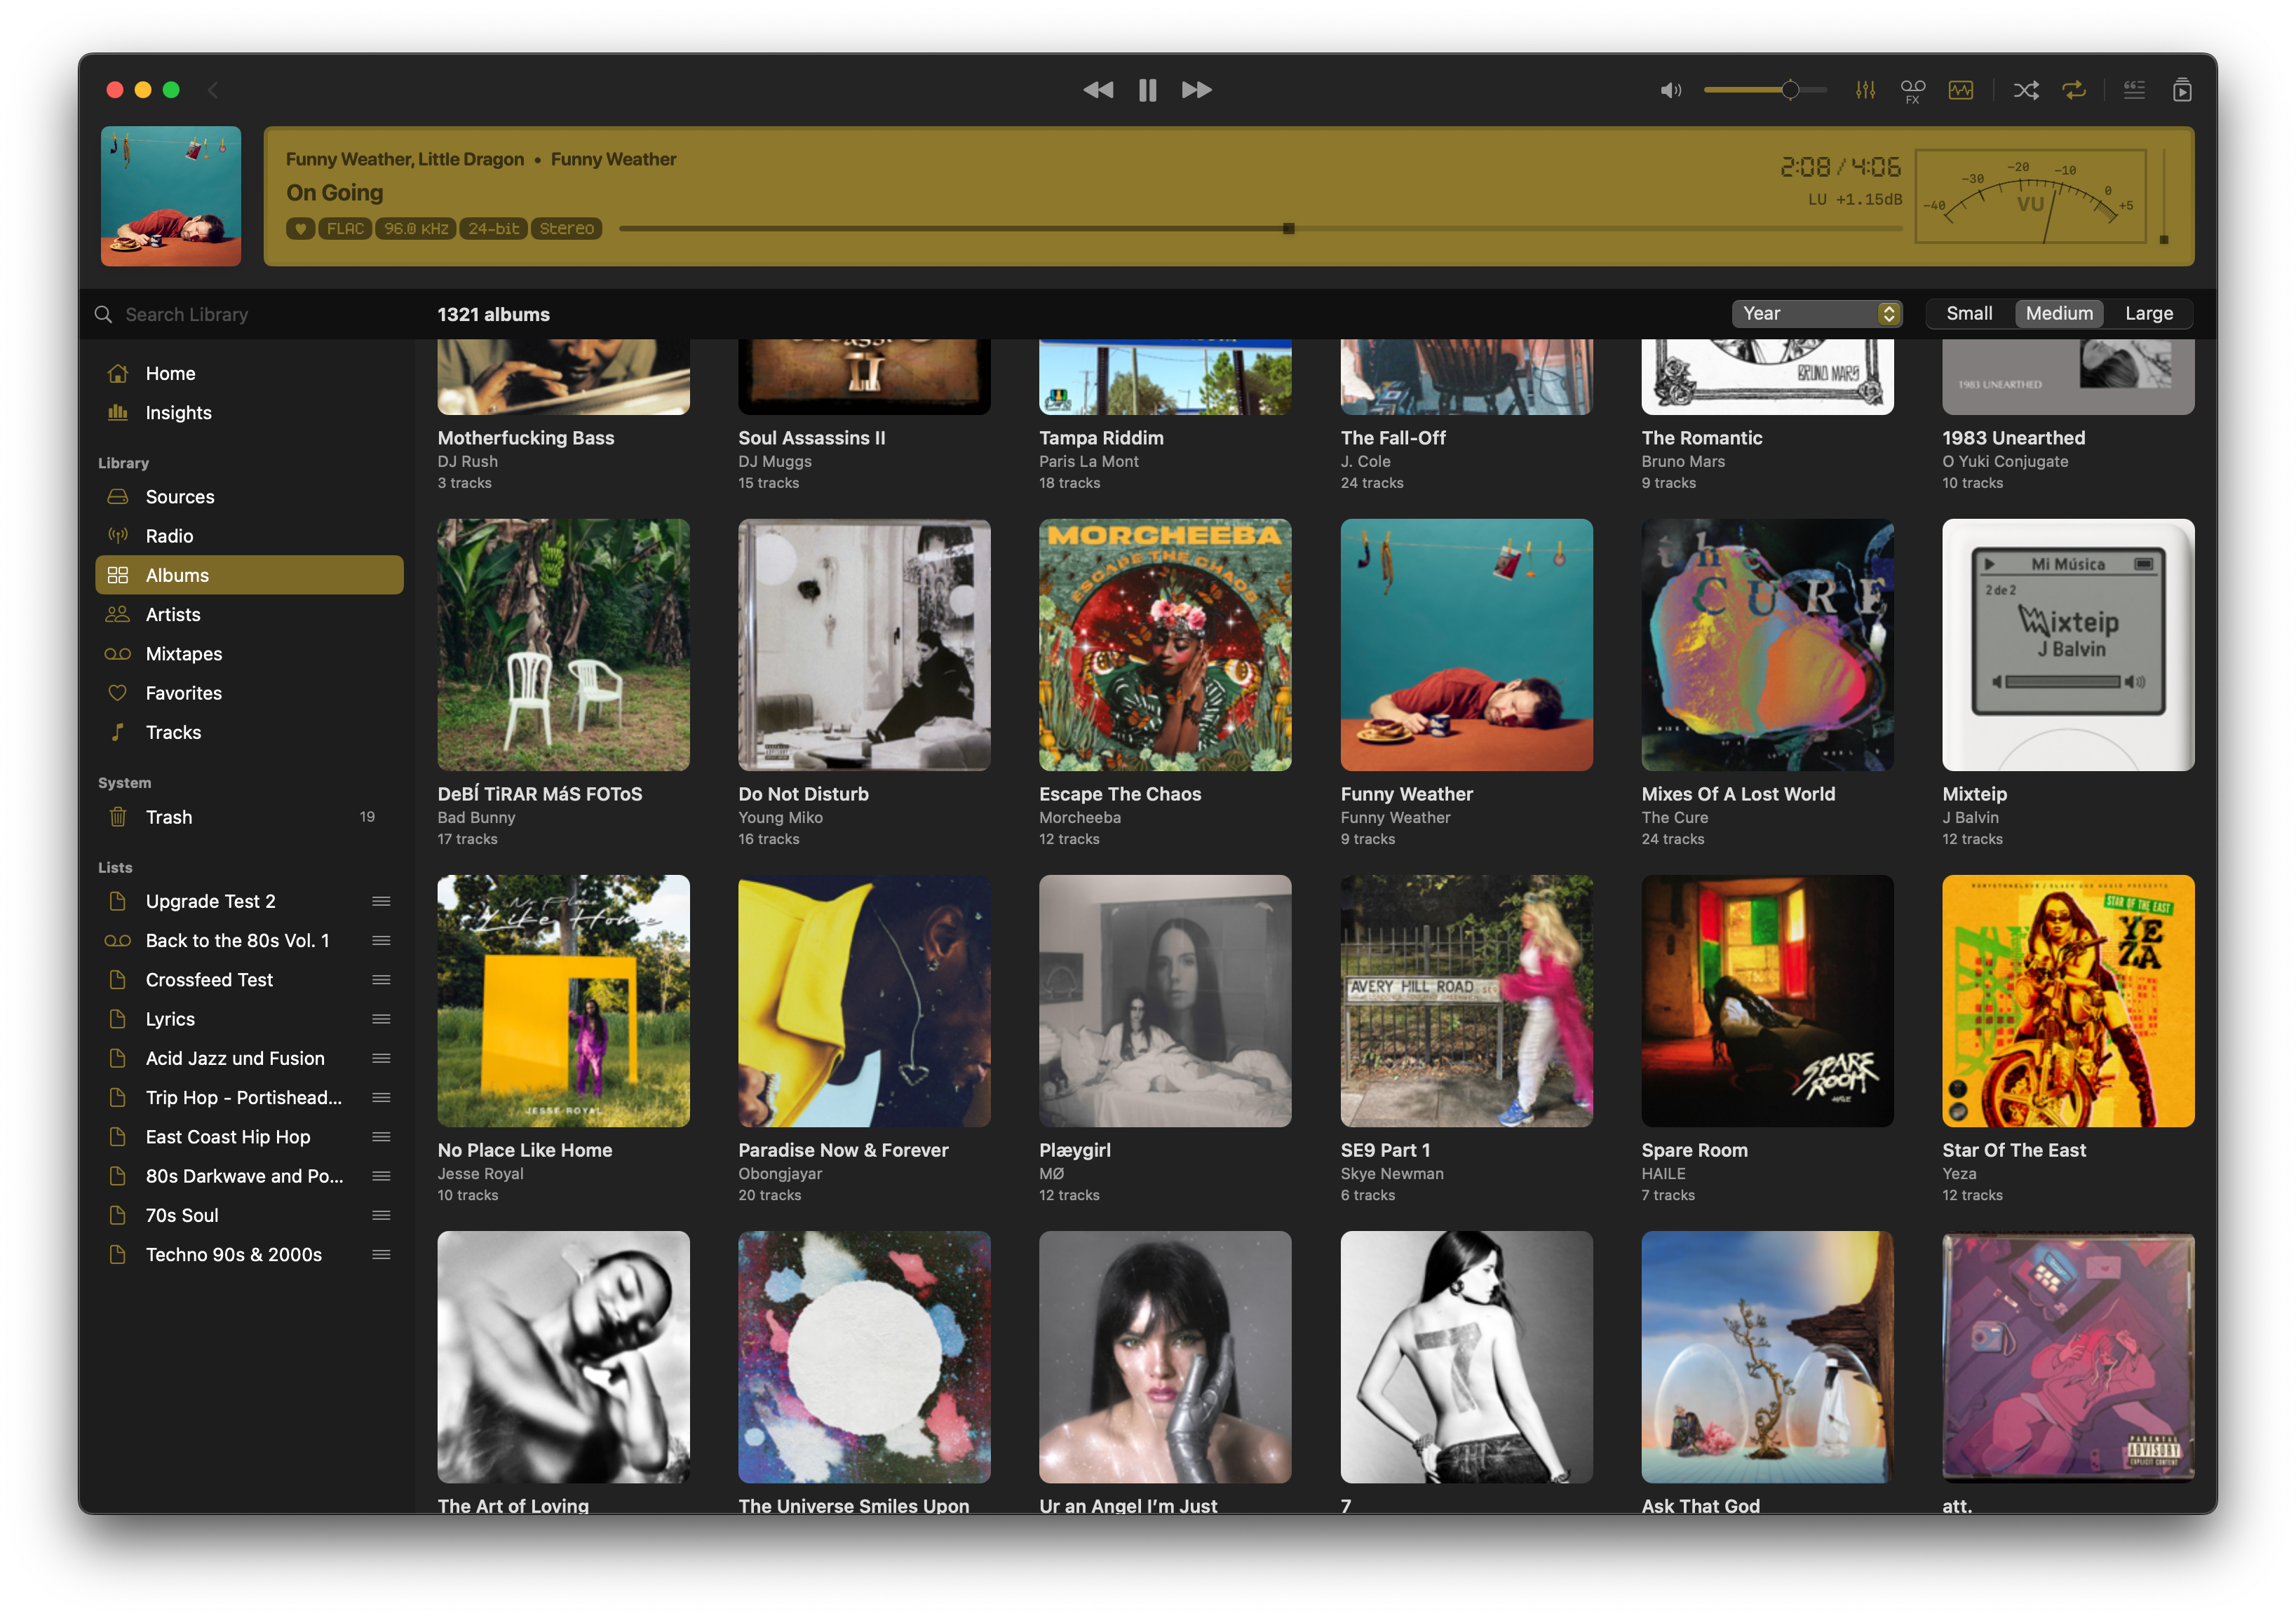
Task: Open the Year sort dropdown
Action: tap(1816, 314)
